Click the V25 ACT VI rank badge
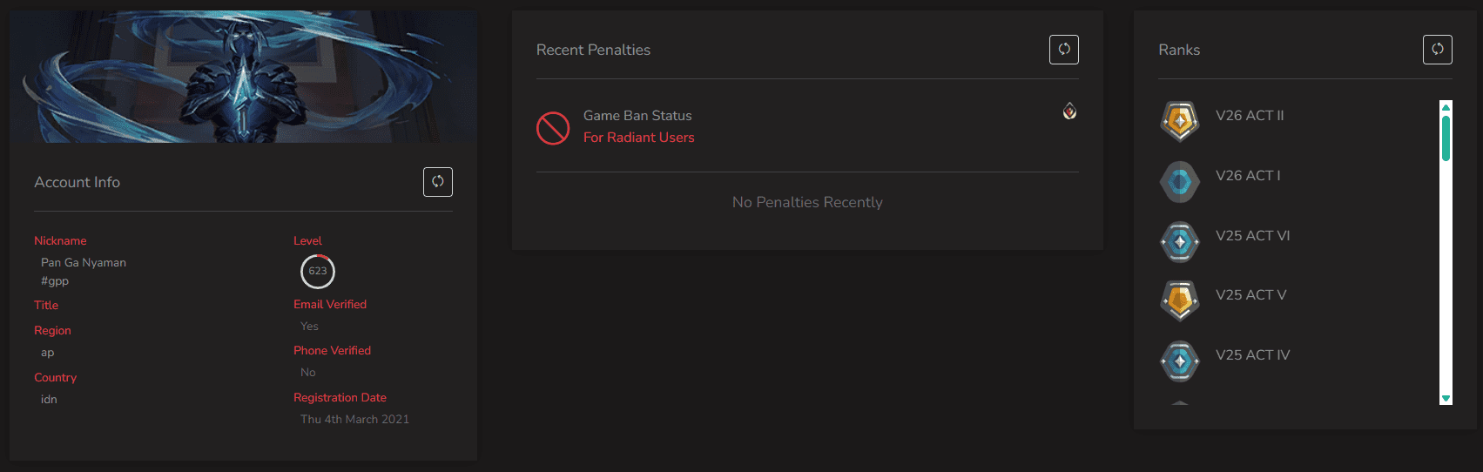The height and width of the screenshot is (472, 1483). pos(1180,241)
